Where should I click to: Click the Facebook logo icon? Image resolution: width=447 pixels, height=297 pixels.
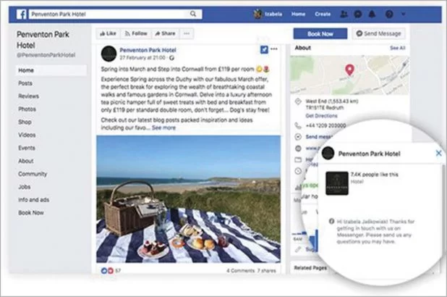coord(22,14)
